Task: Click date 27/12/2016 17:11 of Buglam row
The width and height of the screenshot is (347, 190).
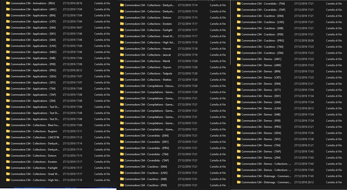Action: [x=72, y=131]
